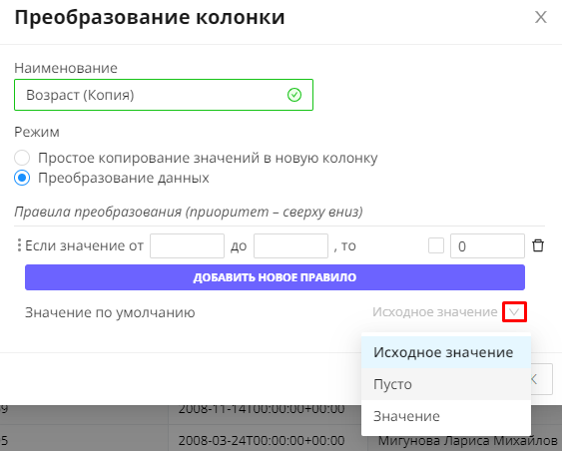The height and width of the screenshot is (451, 562).
Task: Select Преобразование данных radio button
Action: tap(22, 178)
